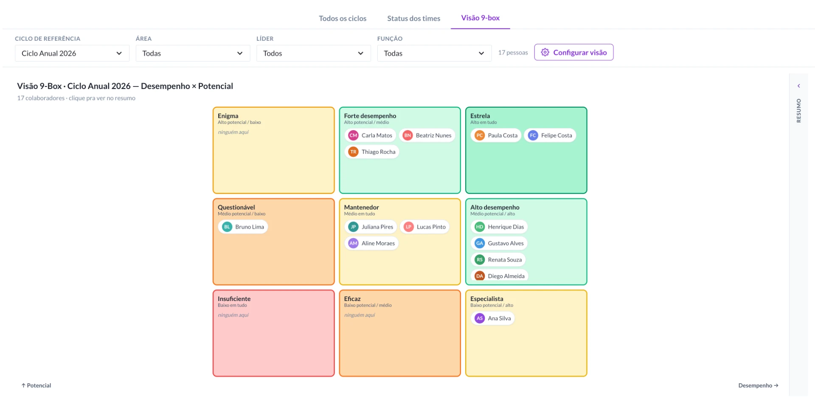This screenshot has height=407, width=815.
Task: Open the Líder filter dropdown
Action: click(314, 53)
